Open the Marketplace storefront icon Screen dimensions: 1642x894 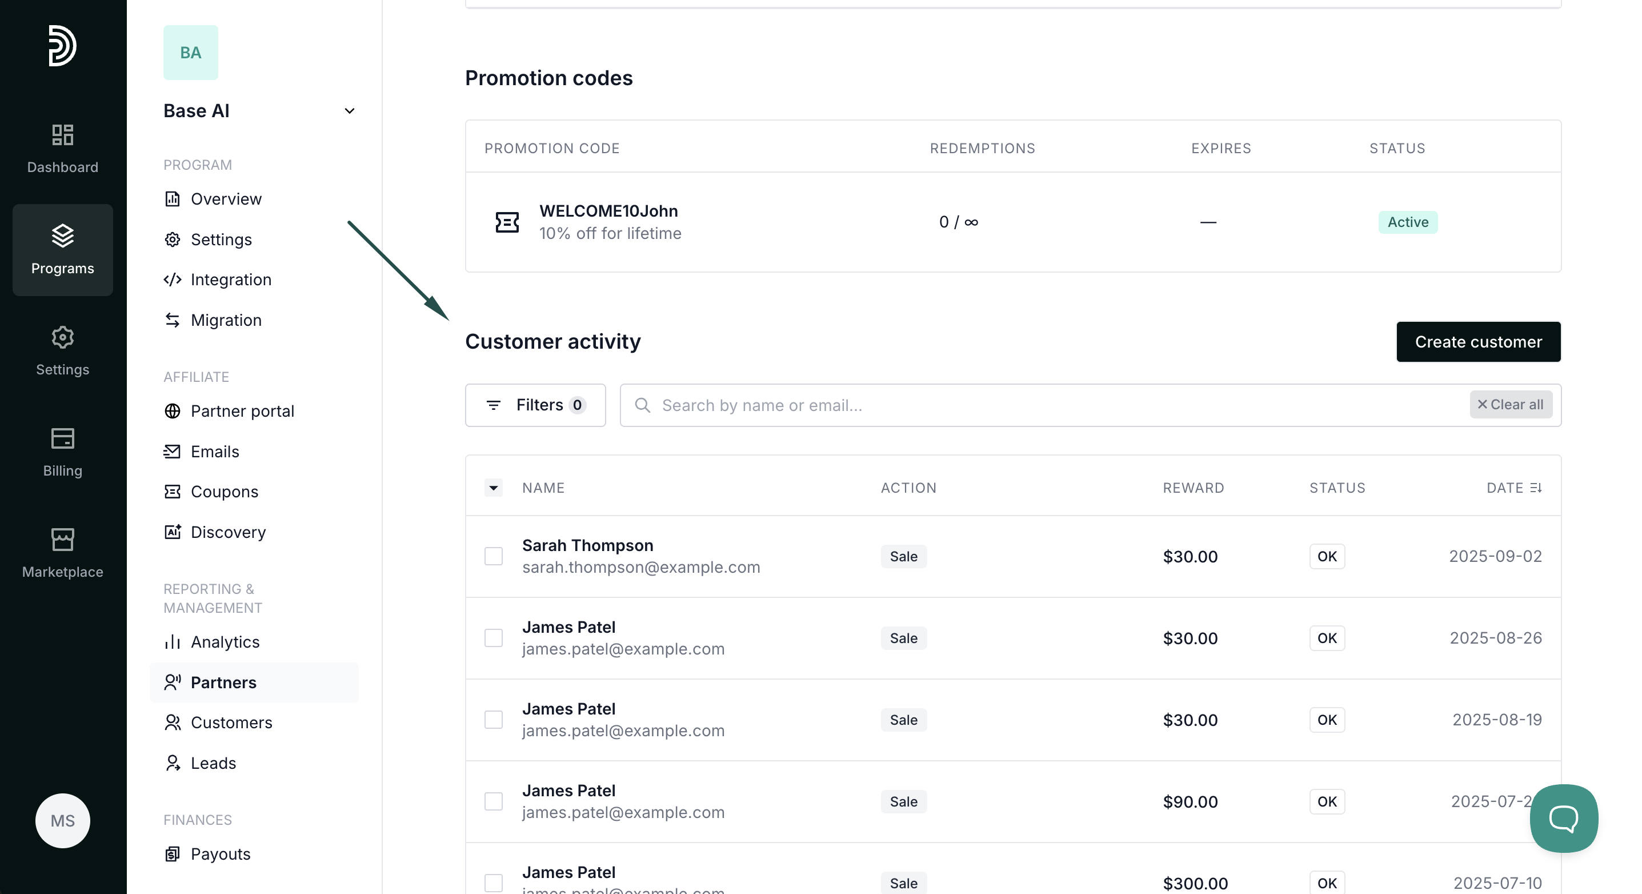(62, 540)
